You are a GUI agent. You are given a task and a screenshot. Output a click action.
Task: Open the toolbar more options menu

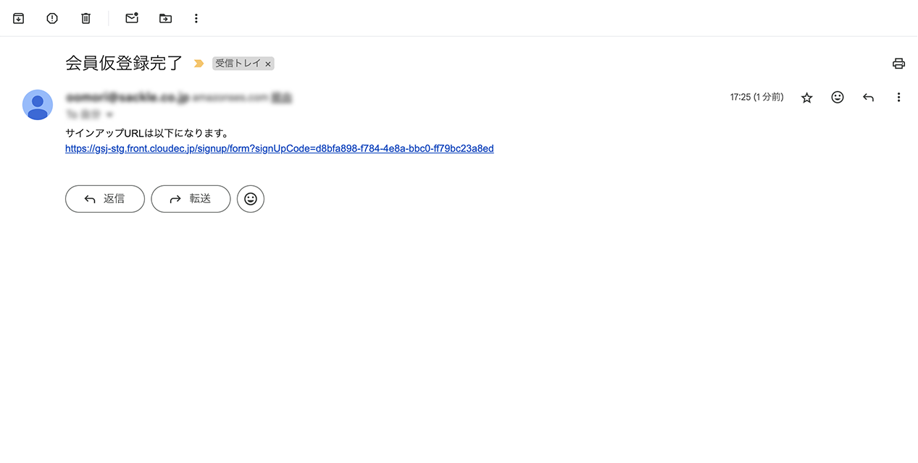click(x=196, y=18)
